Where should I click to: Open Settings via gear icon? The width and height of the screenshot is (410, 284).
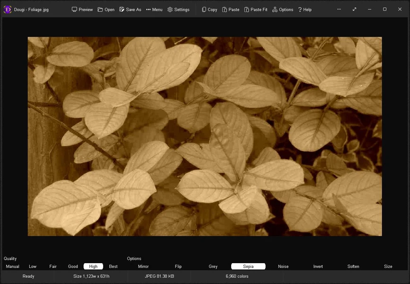pyautogui.click(x=170, y=9)
